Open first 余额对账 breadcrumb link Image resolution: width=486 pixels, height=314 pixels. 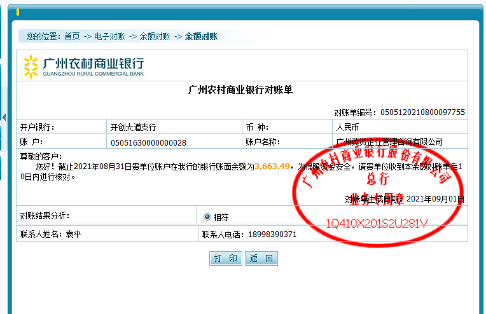click(x=155, y=36)
